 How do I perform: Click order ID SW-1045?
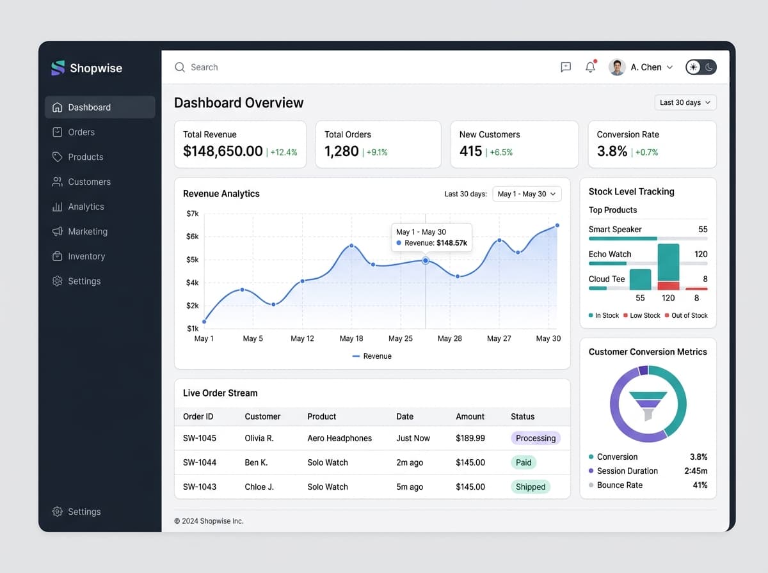200,438
